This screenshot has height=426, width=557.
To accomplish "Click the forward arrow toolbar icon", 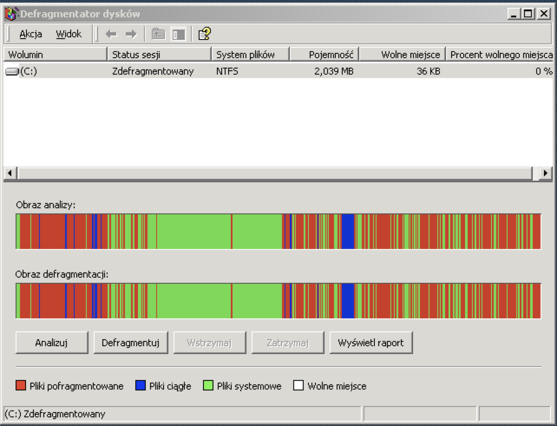I will point(131,34).
